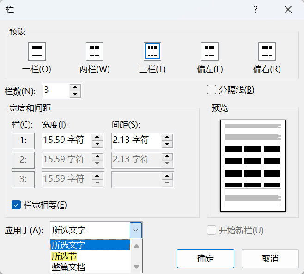Click the dropdown list scroll-down arrow
The image size is (304, 274).
point(136,267)
